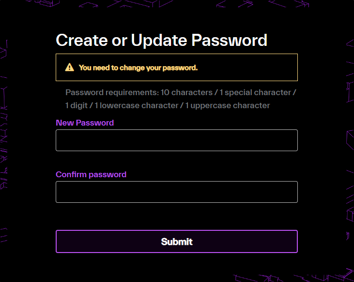Focus the Confirm password input box
The width and height of the screenshot is (354, 282).
176,192
